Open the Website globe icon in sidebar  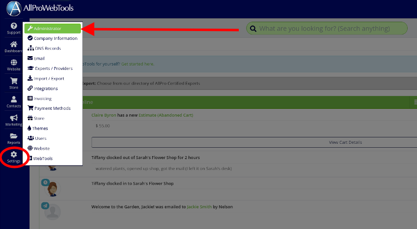coord(14,62)
